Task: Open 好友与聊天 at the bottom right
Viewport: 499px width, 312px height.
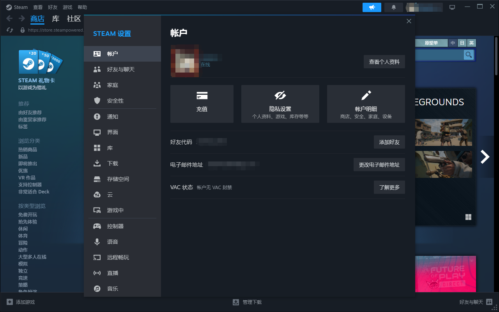Action: [x=476, y=302]
